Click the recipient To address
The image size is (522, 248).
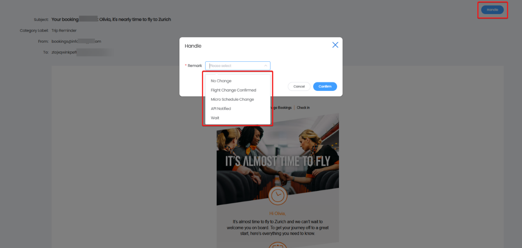click(x=81, y=52)
